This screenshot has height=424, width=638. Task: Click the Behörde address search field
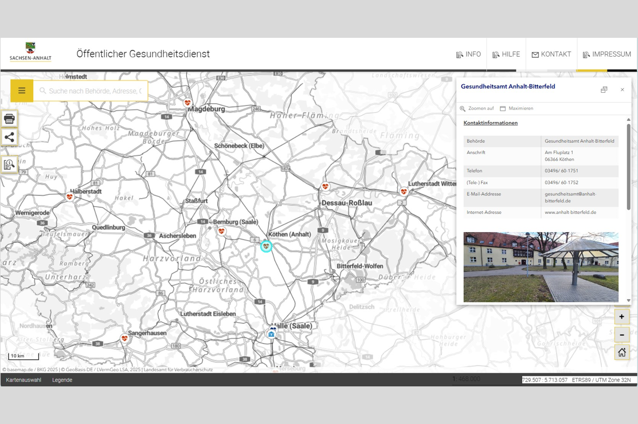pyautogui.click(x=95, y=91)
